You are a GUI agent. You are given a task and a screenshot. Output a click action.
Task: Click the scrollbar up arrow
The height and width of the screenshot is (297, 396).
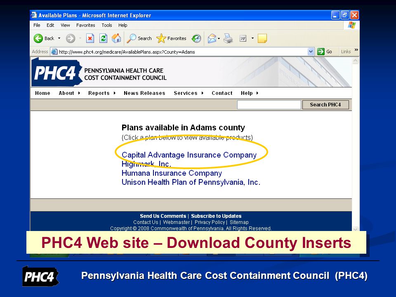[x=356, y=61]
